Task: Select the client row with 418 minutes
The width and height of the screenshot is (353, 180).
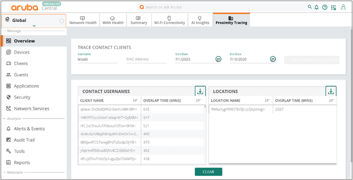Action: 141,159
